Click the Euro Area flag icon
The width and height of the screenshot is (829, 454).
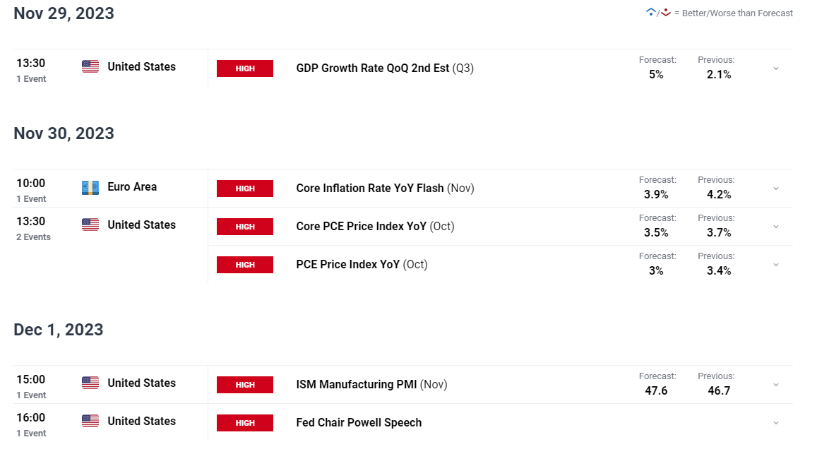(x=90, y=188)
